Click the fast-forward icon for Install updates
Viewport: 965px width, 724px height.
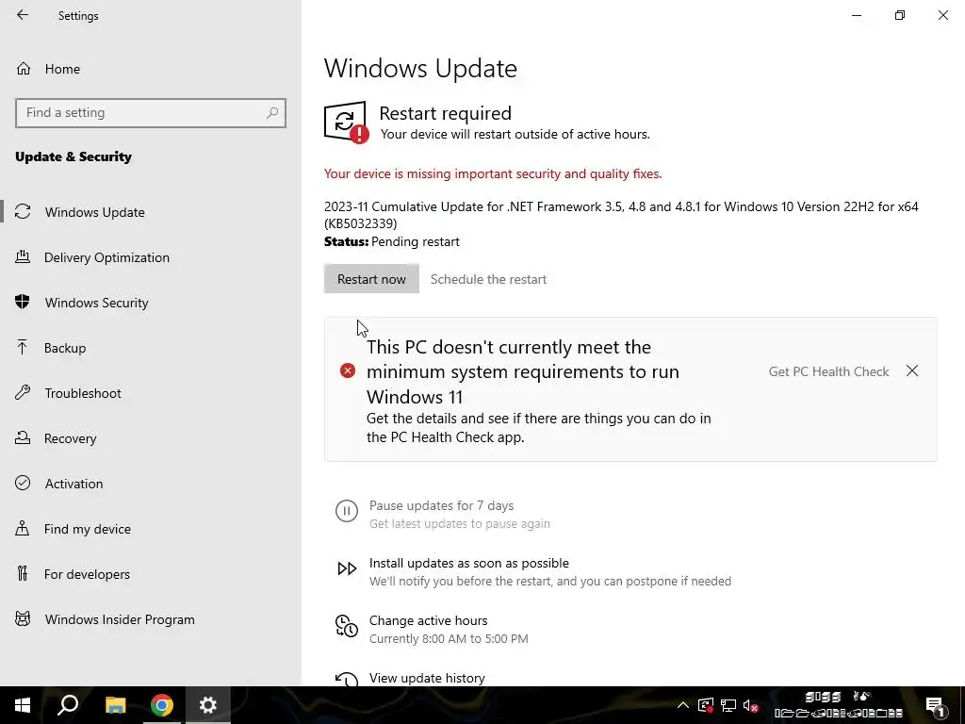pos(347,568)
